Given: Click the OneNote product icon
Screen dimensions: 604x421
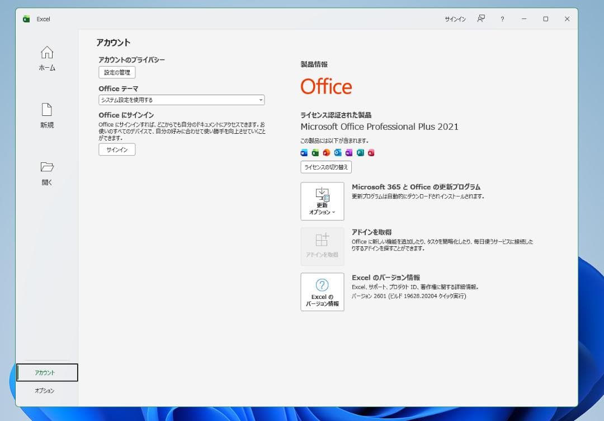Looking at the screenshot, I should pyautogui.click(x=349, y=153).
